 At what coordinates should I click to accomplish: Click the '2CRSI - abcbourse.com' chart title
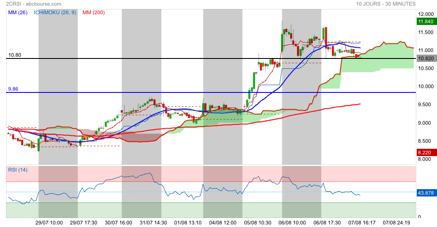pyautogui.click(x=34, y=4)
